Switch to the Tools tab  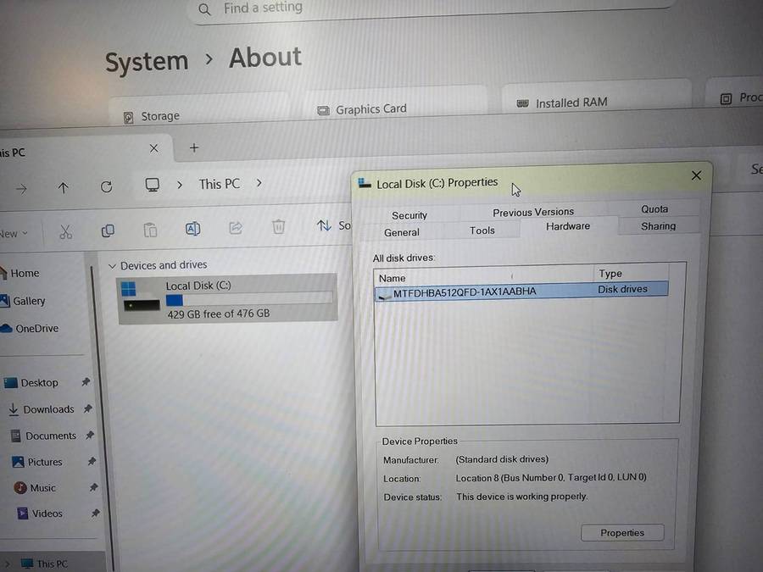482,230
